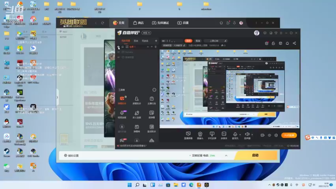The image size is (336, 189).
Task: Click the yellow 启动 launch button
Action: point(255,155)
